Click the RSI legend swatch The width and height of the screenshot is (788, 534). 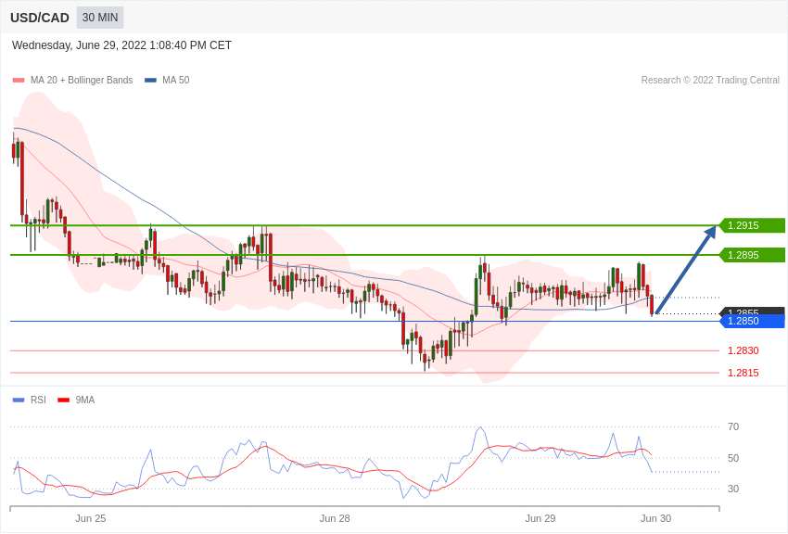[19, 400]
